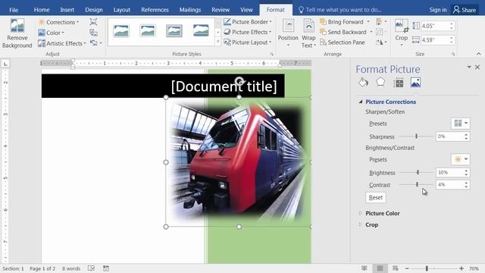Screen dimensions: 485x273
Task: Click Bring Forward
Action: (x=342, y=22)
